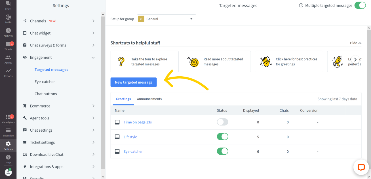Open the Marketplace grid icon
This screenshot has width=371, height=179.
8,117
